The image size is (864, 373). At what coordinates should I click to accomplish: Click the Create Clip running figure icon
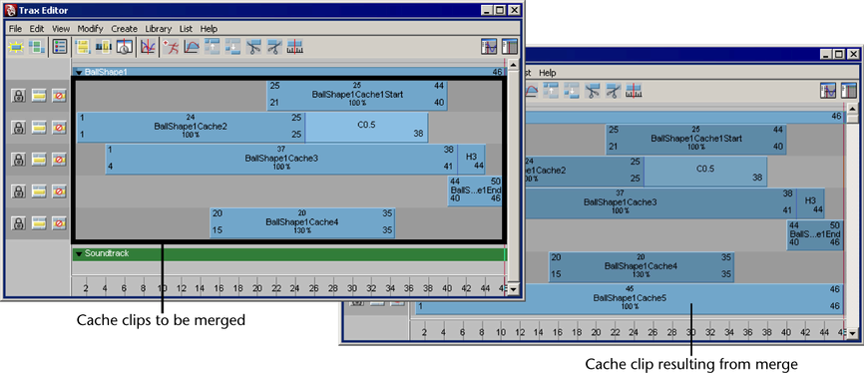171,48
